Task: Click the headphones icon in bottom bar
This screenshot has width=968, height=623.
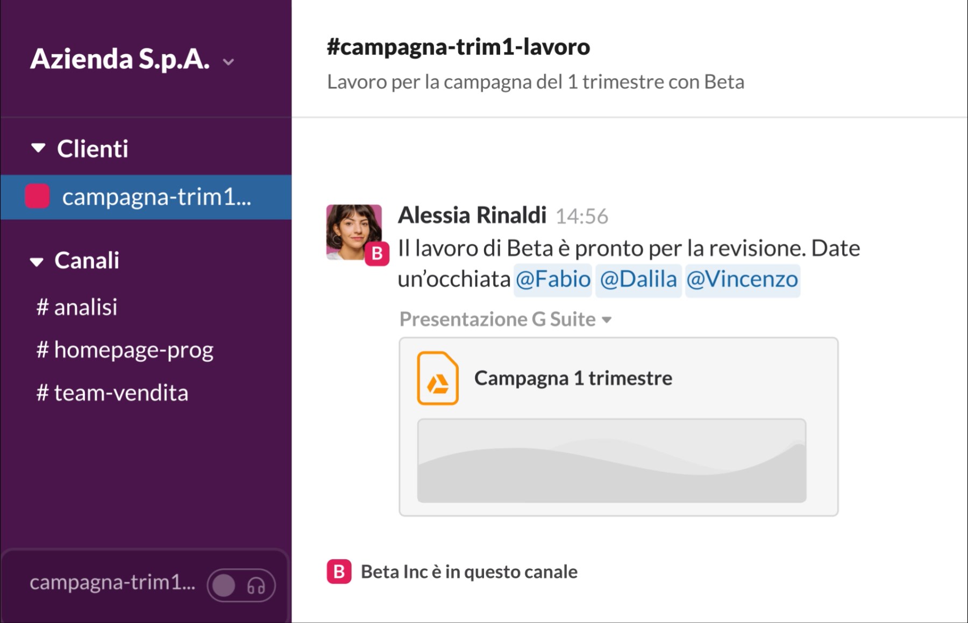Action: pos(256,585)
